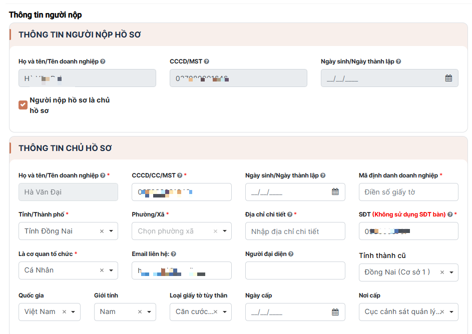The width and height of the screenshot is (472, 334).
Task: Open calendar icon in submitter's birth date field
Action: (448, 78)
